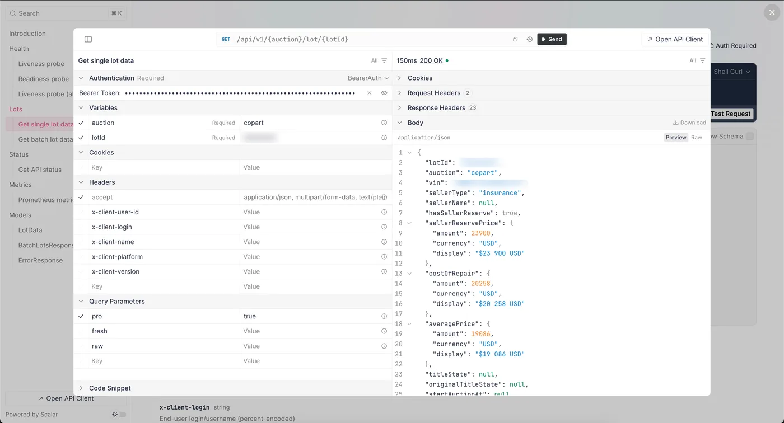Open response sections All filter
Viewport: 784px width, 423px height.
[x=697, y=60]
